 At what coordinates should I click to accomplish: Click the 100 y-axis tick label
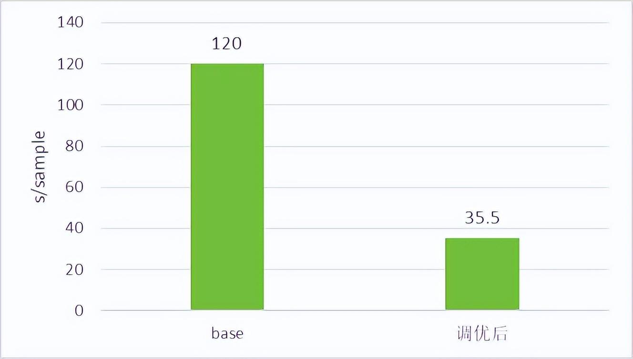(x=71, y=105)
